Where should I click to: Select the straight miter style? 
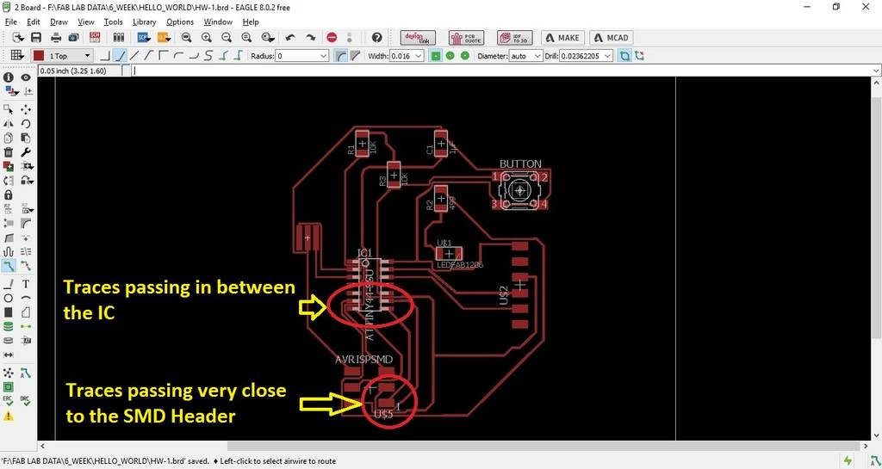click(x=355, y=56)
